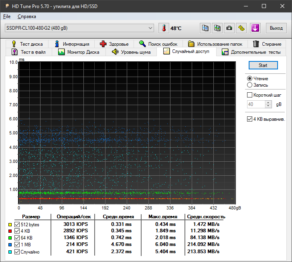This screenshot has height=262, width=292.
Task: Toggle the 1 MB checkbox
Action: click(17, 244)
